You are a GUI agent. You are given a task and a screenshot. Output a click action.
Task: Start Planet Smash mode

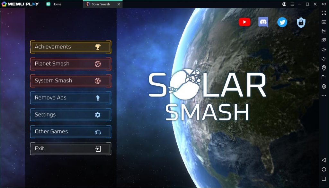(x=71, y=64)
